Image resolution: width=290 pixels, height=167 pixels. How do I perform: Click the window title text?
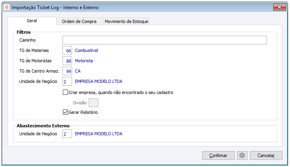click(x=55, y=8)
